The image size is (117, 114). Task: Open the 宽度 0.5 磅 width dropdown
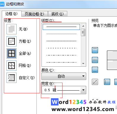pos(64,90)
